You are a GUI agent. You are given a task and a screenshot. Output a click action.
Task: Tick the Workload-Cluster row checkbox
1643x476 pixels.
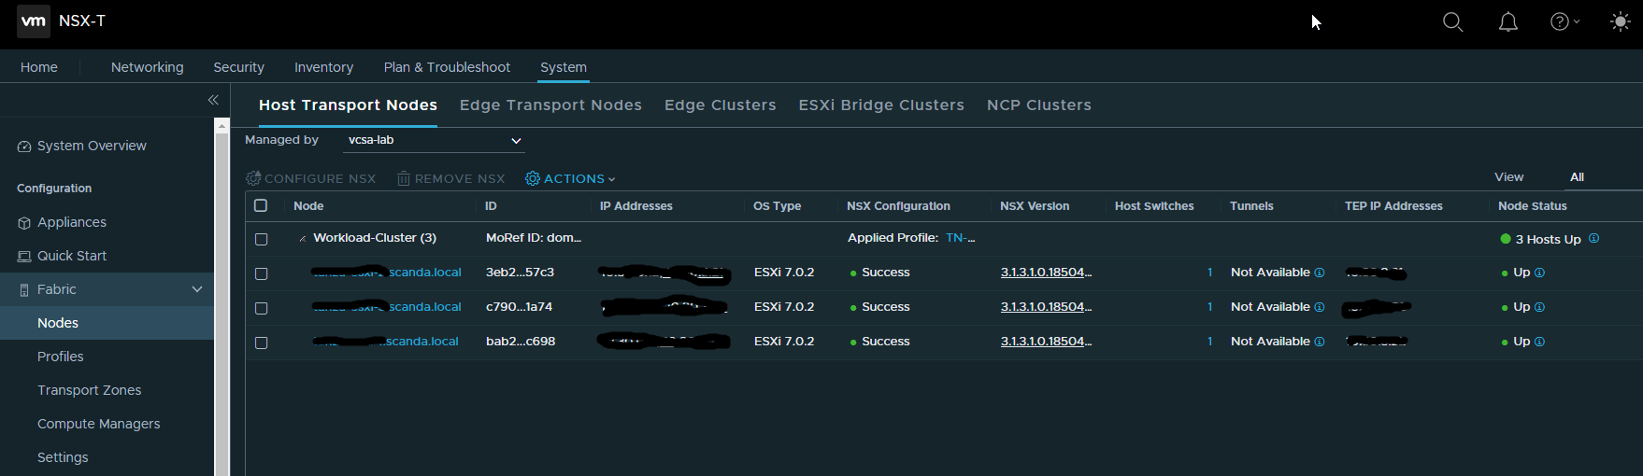coord(261,239)
